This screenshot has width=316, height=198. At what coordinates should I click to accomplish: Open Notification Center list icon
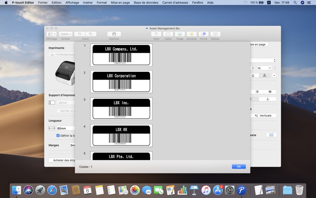click(x=309, y=3)
